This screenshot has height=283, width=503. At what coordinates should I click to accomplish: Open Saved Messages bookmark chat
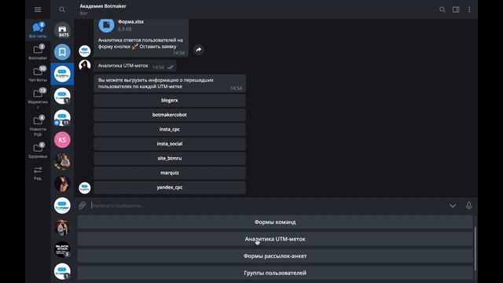point(62,52)
